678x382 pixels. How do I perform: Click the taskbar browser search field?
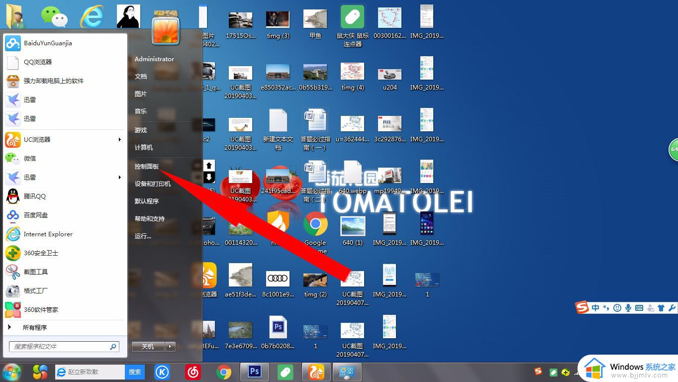(x=90, y=372)
